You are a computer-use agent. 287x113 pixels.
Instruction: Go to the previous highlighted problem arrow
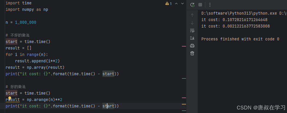(x=176, y=4)
